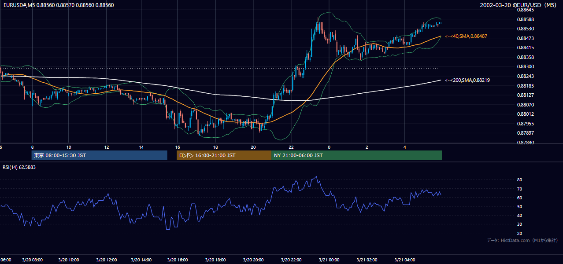Click the RSI(14) 62.5883 indicator label
This screenshot has height=264, width=563.
point(19,167)
